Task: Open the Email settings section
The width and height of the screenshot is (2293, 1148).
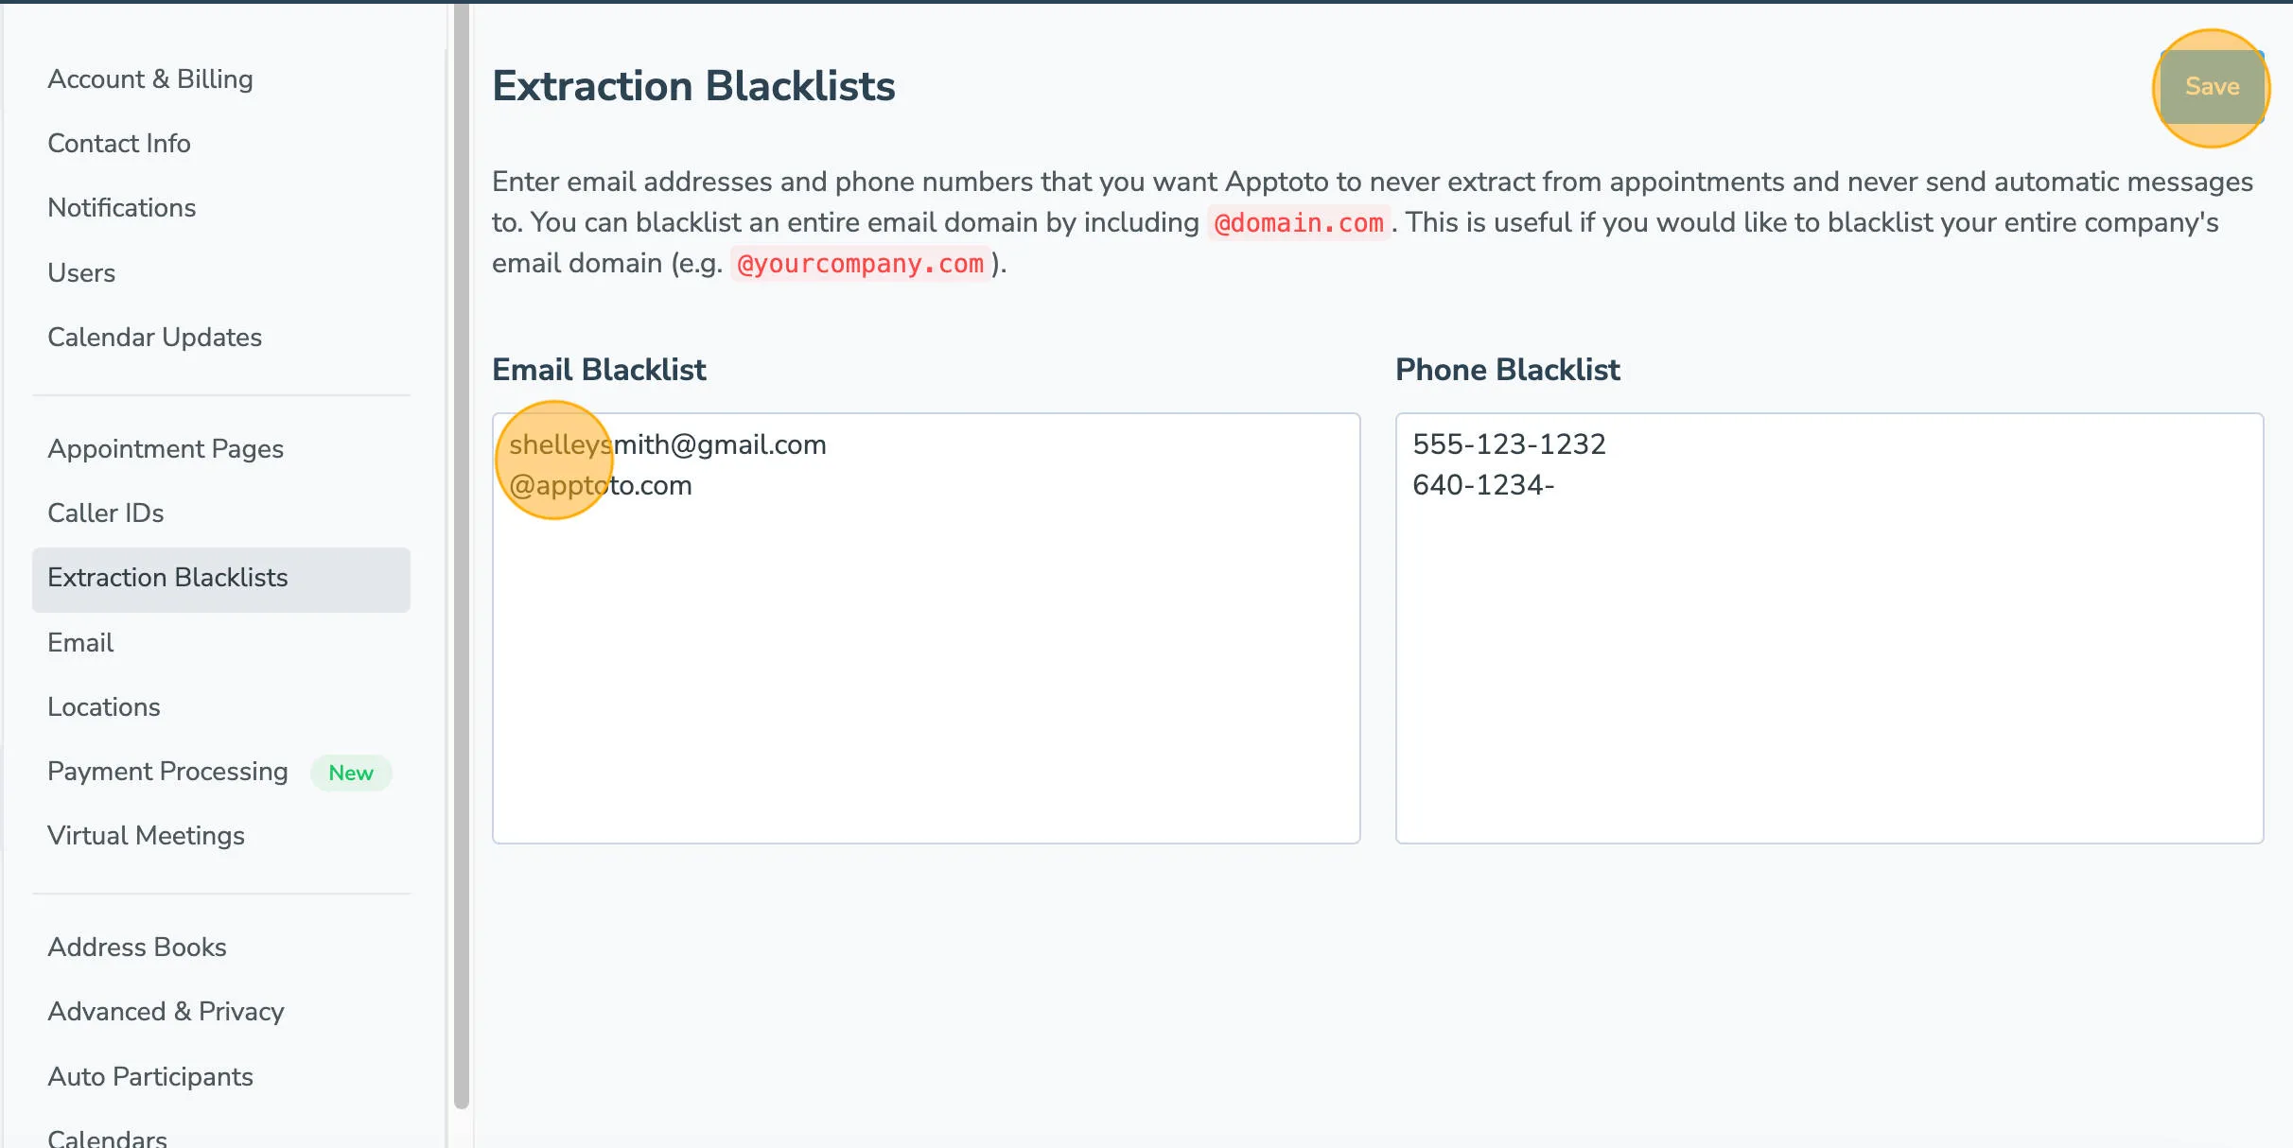Action: click(80, 642)
